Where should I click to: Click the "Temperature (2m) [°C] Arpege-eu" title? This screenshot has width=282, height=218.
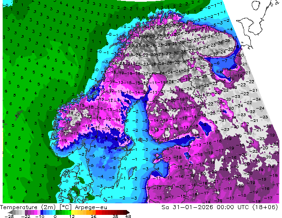click(x=53, y=207)
